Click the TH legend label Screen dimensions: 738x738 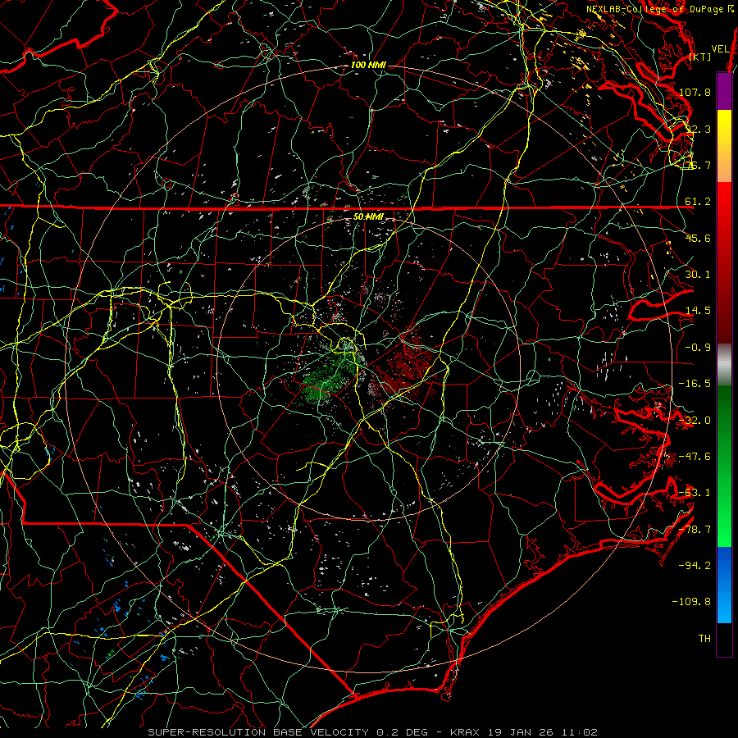tap(704, 638)
